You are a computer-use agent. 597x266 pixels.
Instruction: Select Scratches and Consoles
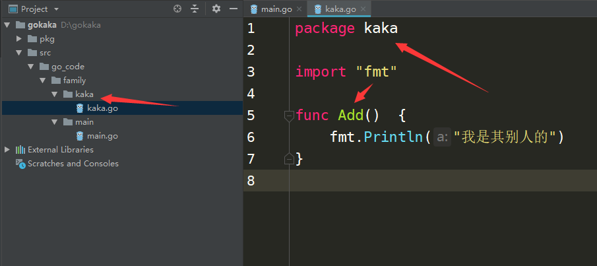(x=73, y=164)
